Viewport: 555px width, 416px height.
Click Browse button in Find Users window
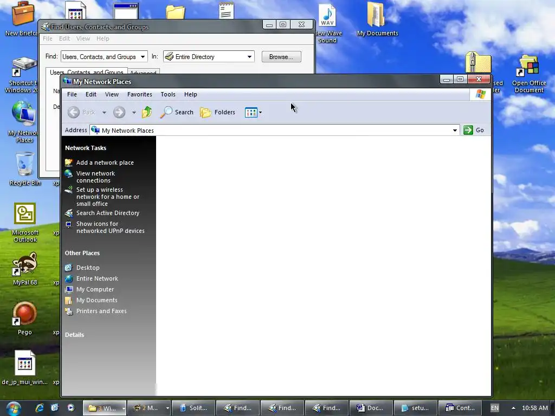(x=281, y=56)
